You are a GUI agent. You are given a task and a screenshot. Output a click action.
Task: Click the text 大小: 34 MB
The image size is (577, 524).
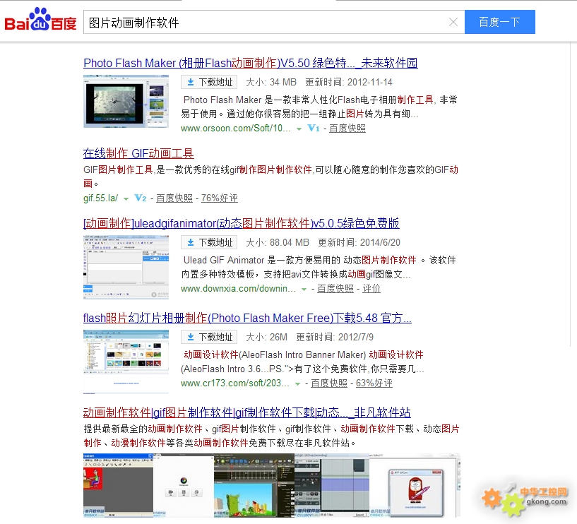271,82
